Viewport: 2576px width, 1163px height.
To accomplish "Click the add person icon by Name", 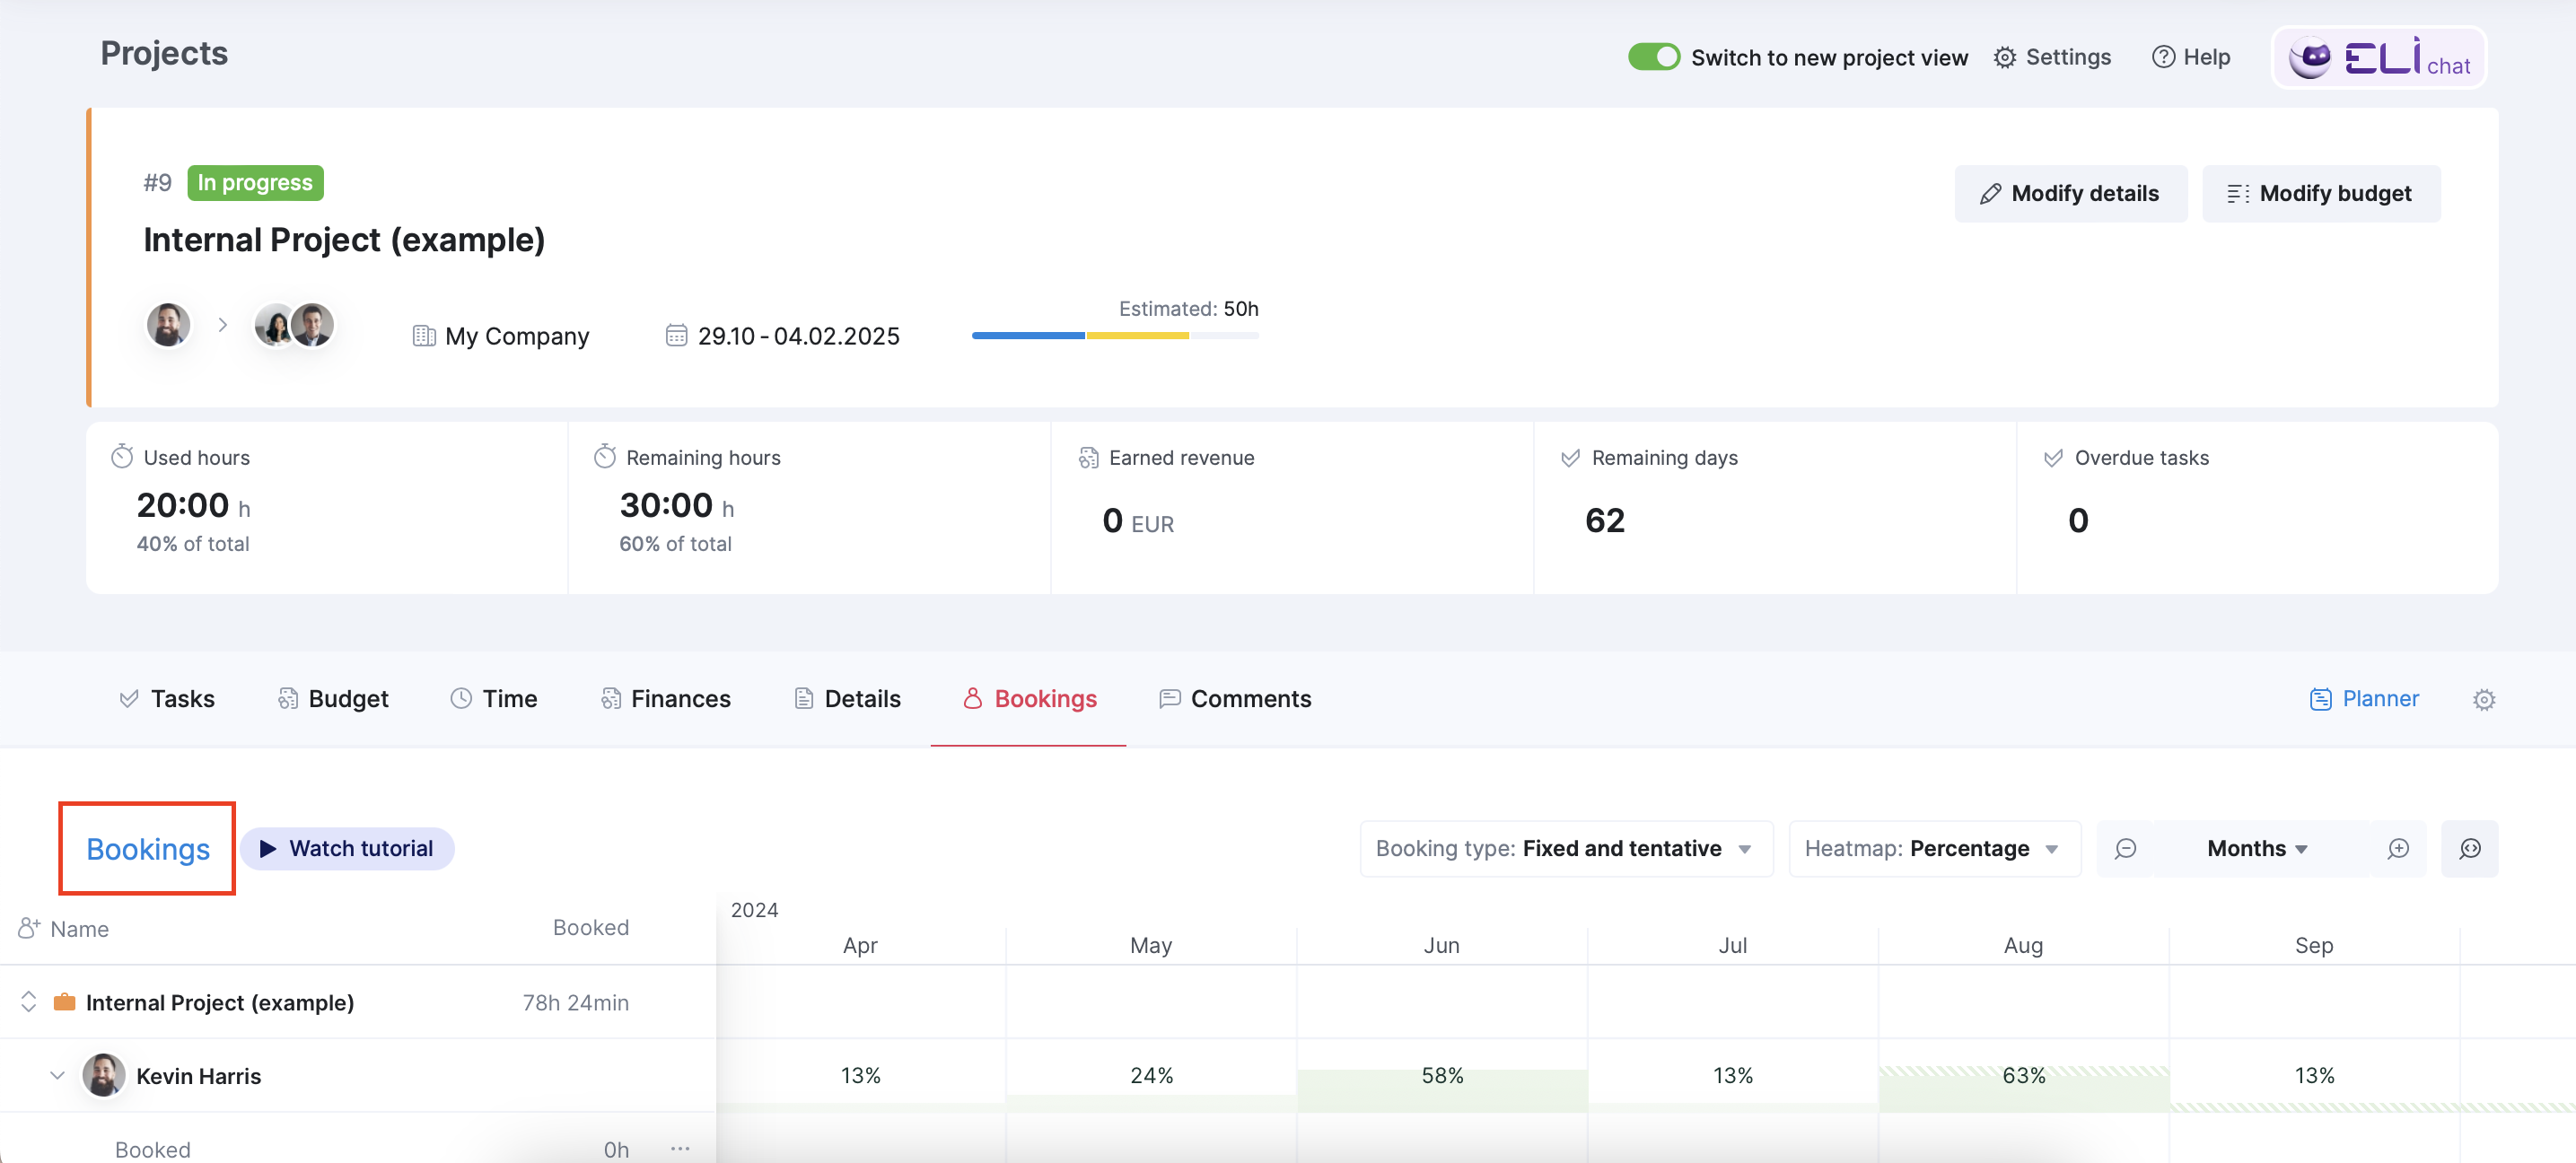I will 29,928.
